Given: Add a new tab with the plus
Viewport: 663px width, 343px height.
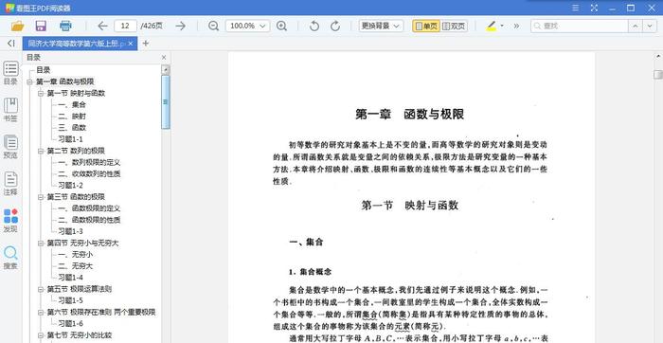Looking at the screenshot, I should click(146, 44).
